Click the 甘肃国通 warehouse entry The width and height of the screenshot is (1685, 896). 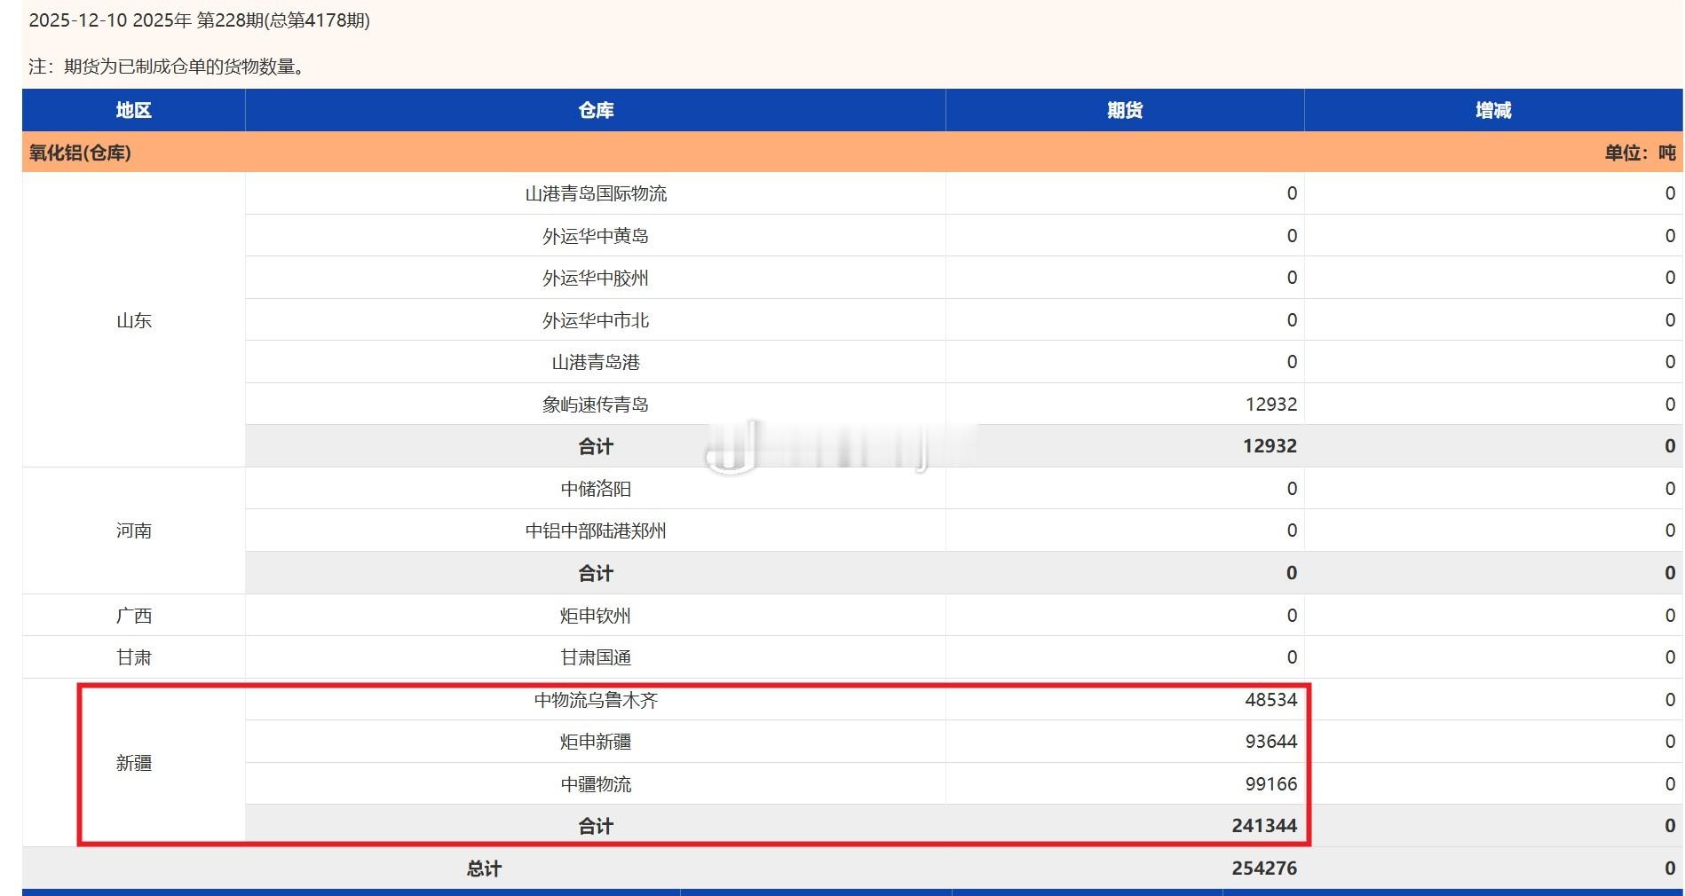(x=596, y=657)
